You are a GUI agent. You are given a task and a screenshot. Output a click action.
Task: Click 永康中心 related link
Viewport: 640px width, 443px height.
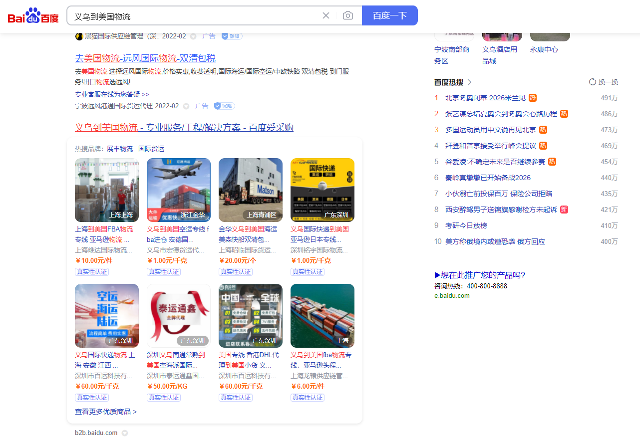[544, 49]
